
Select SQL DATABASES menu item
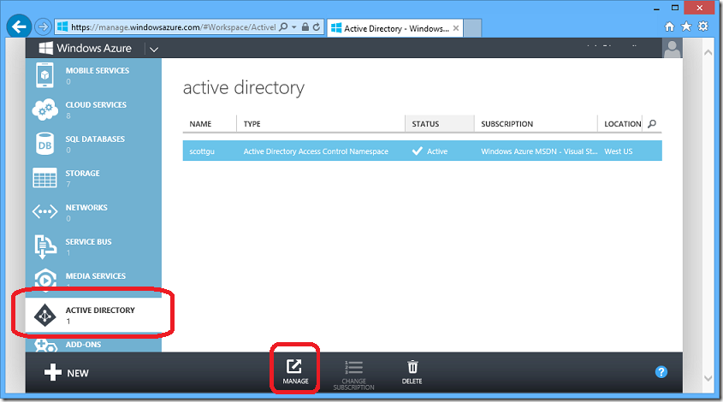pos(95,139)
